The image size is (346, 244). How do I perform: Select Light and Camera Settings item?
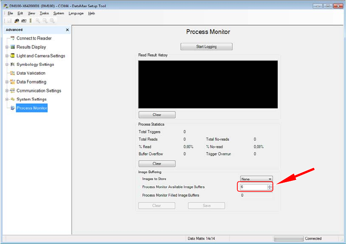41,56
